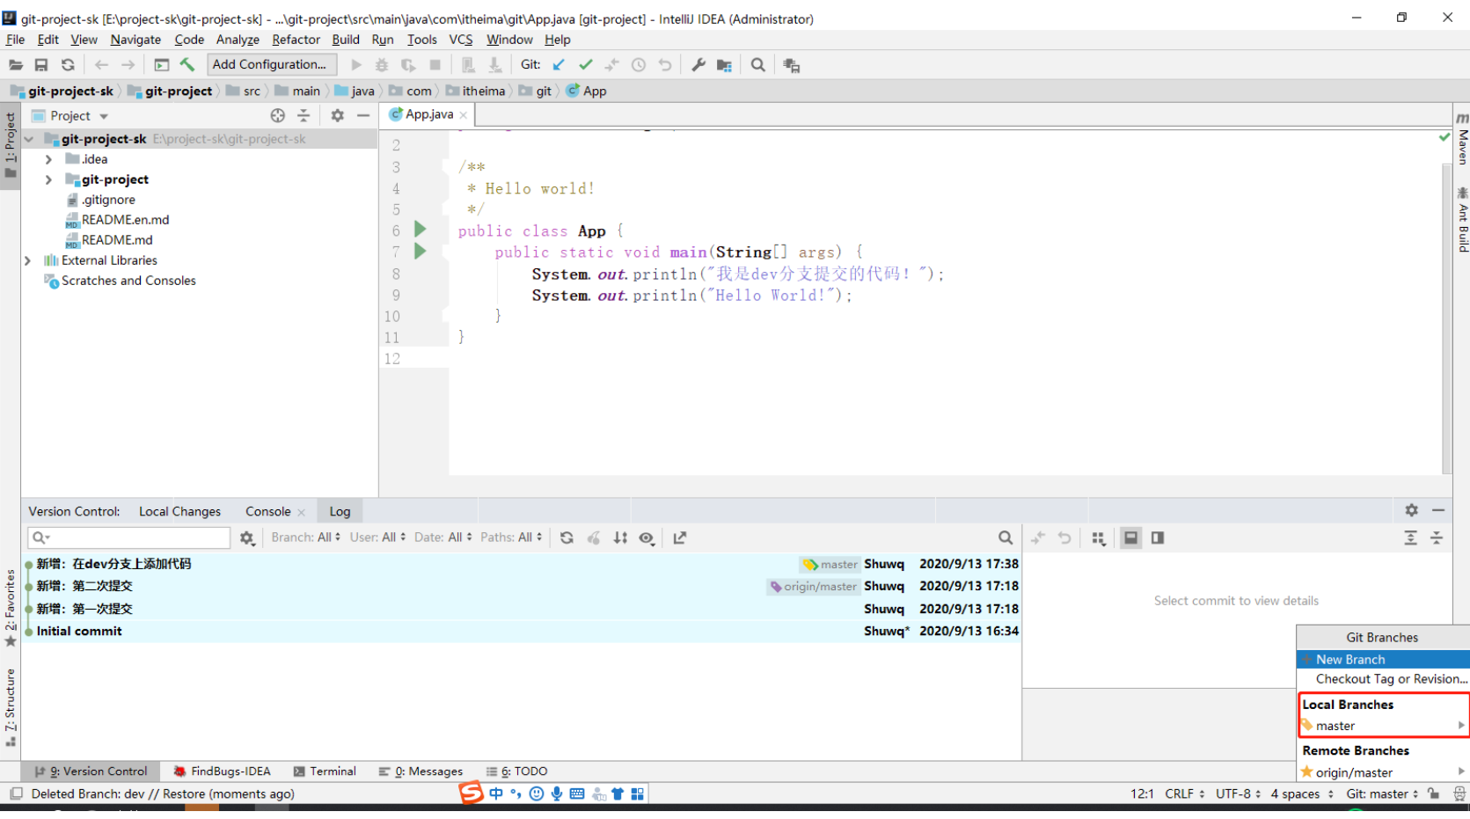This screenshot has width=1470, height=819.
Task: Expand the External Libraries node
Action: pos(28,260)
